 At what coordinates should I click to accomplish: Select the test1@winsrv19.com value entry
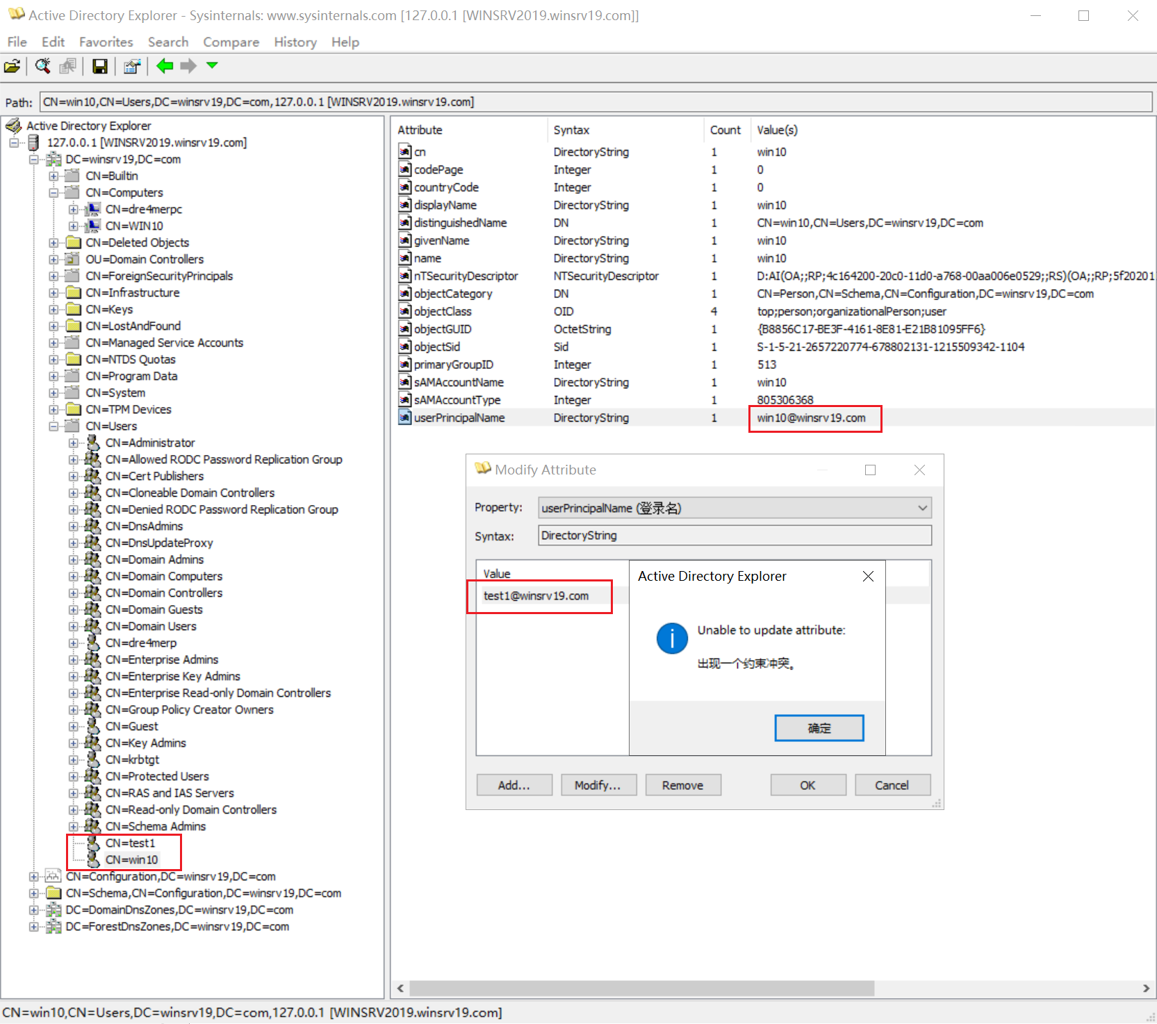536,596
